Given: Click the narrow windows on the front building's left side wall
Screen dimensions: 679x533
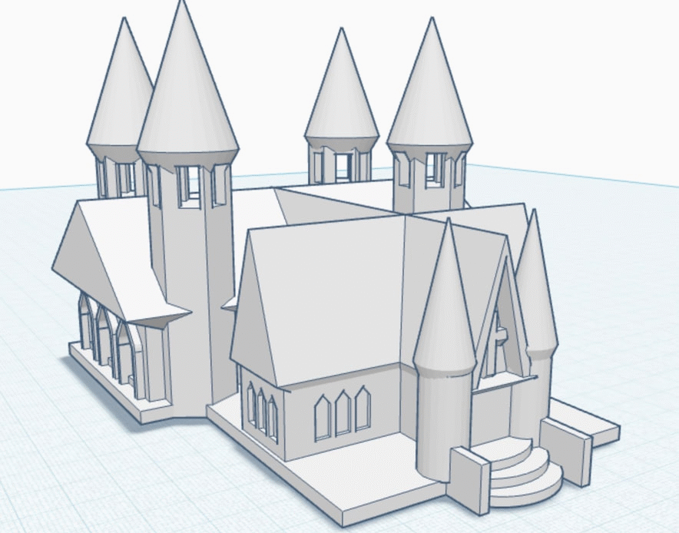Looking at the screenshot, I should point(261,411).
